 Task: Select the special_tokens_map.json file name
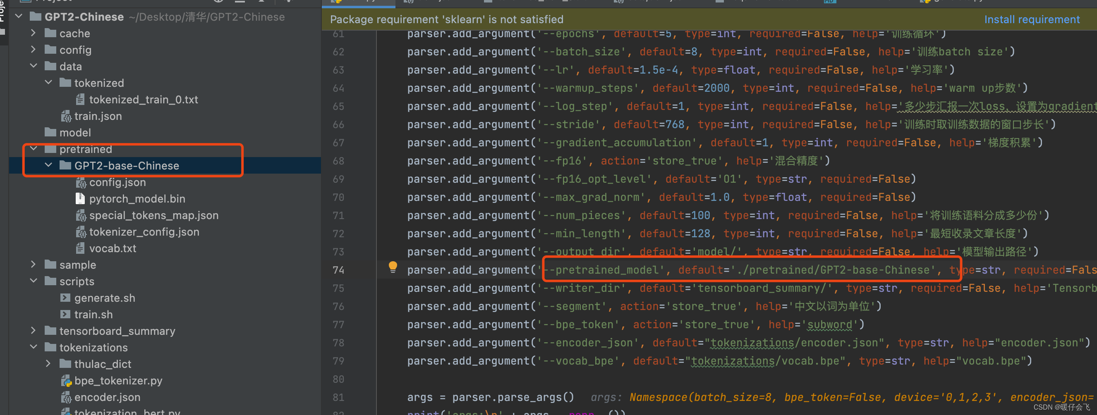point(154,215)
